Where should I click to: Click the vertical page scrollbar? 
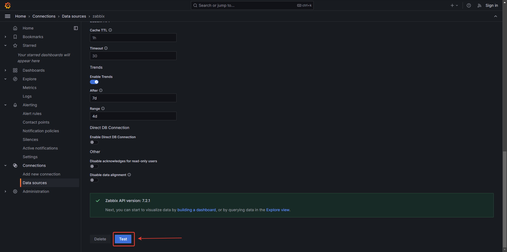(504, 199)
